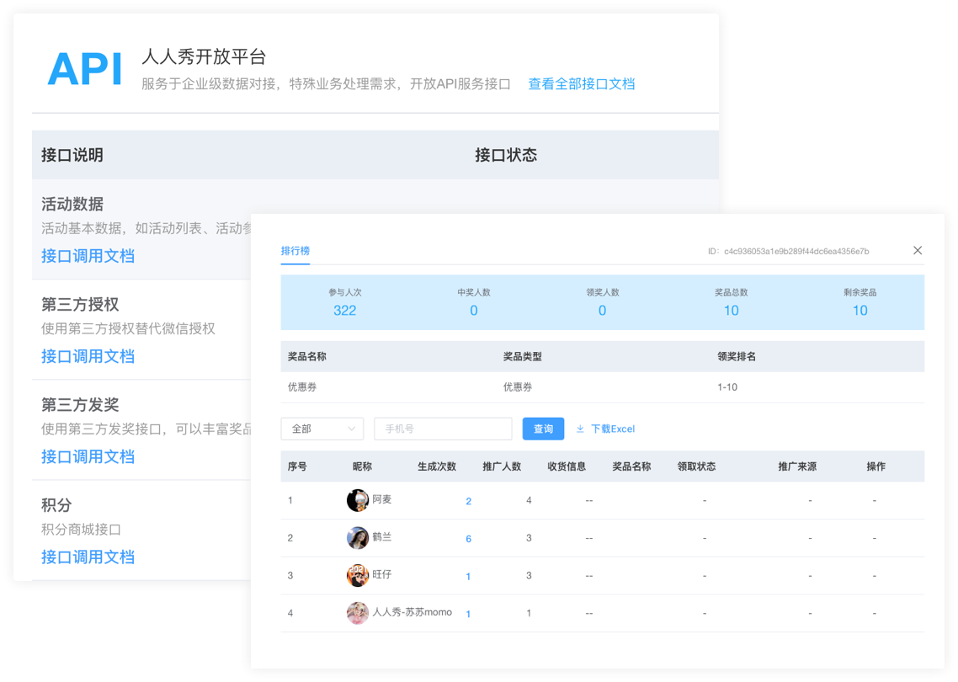Click the 接口状态 header in API page
Screen dimensions: 958x682
pos(506,155)
